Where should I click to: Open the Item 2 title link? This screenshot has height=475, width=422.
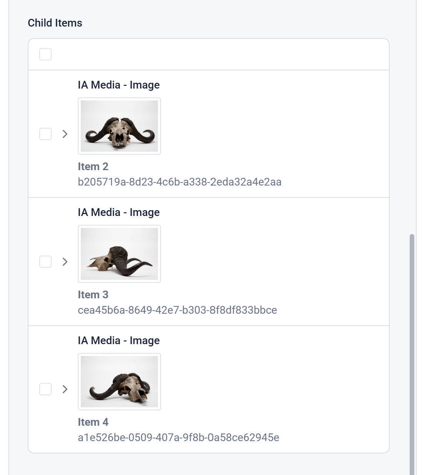tap(93, 167)
